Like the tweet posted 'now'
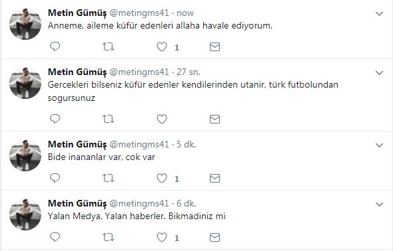Screen dimensions: 393x251 coord(162,46)
